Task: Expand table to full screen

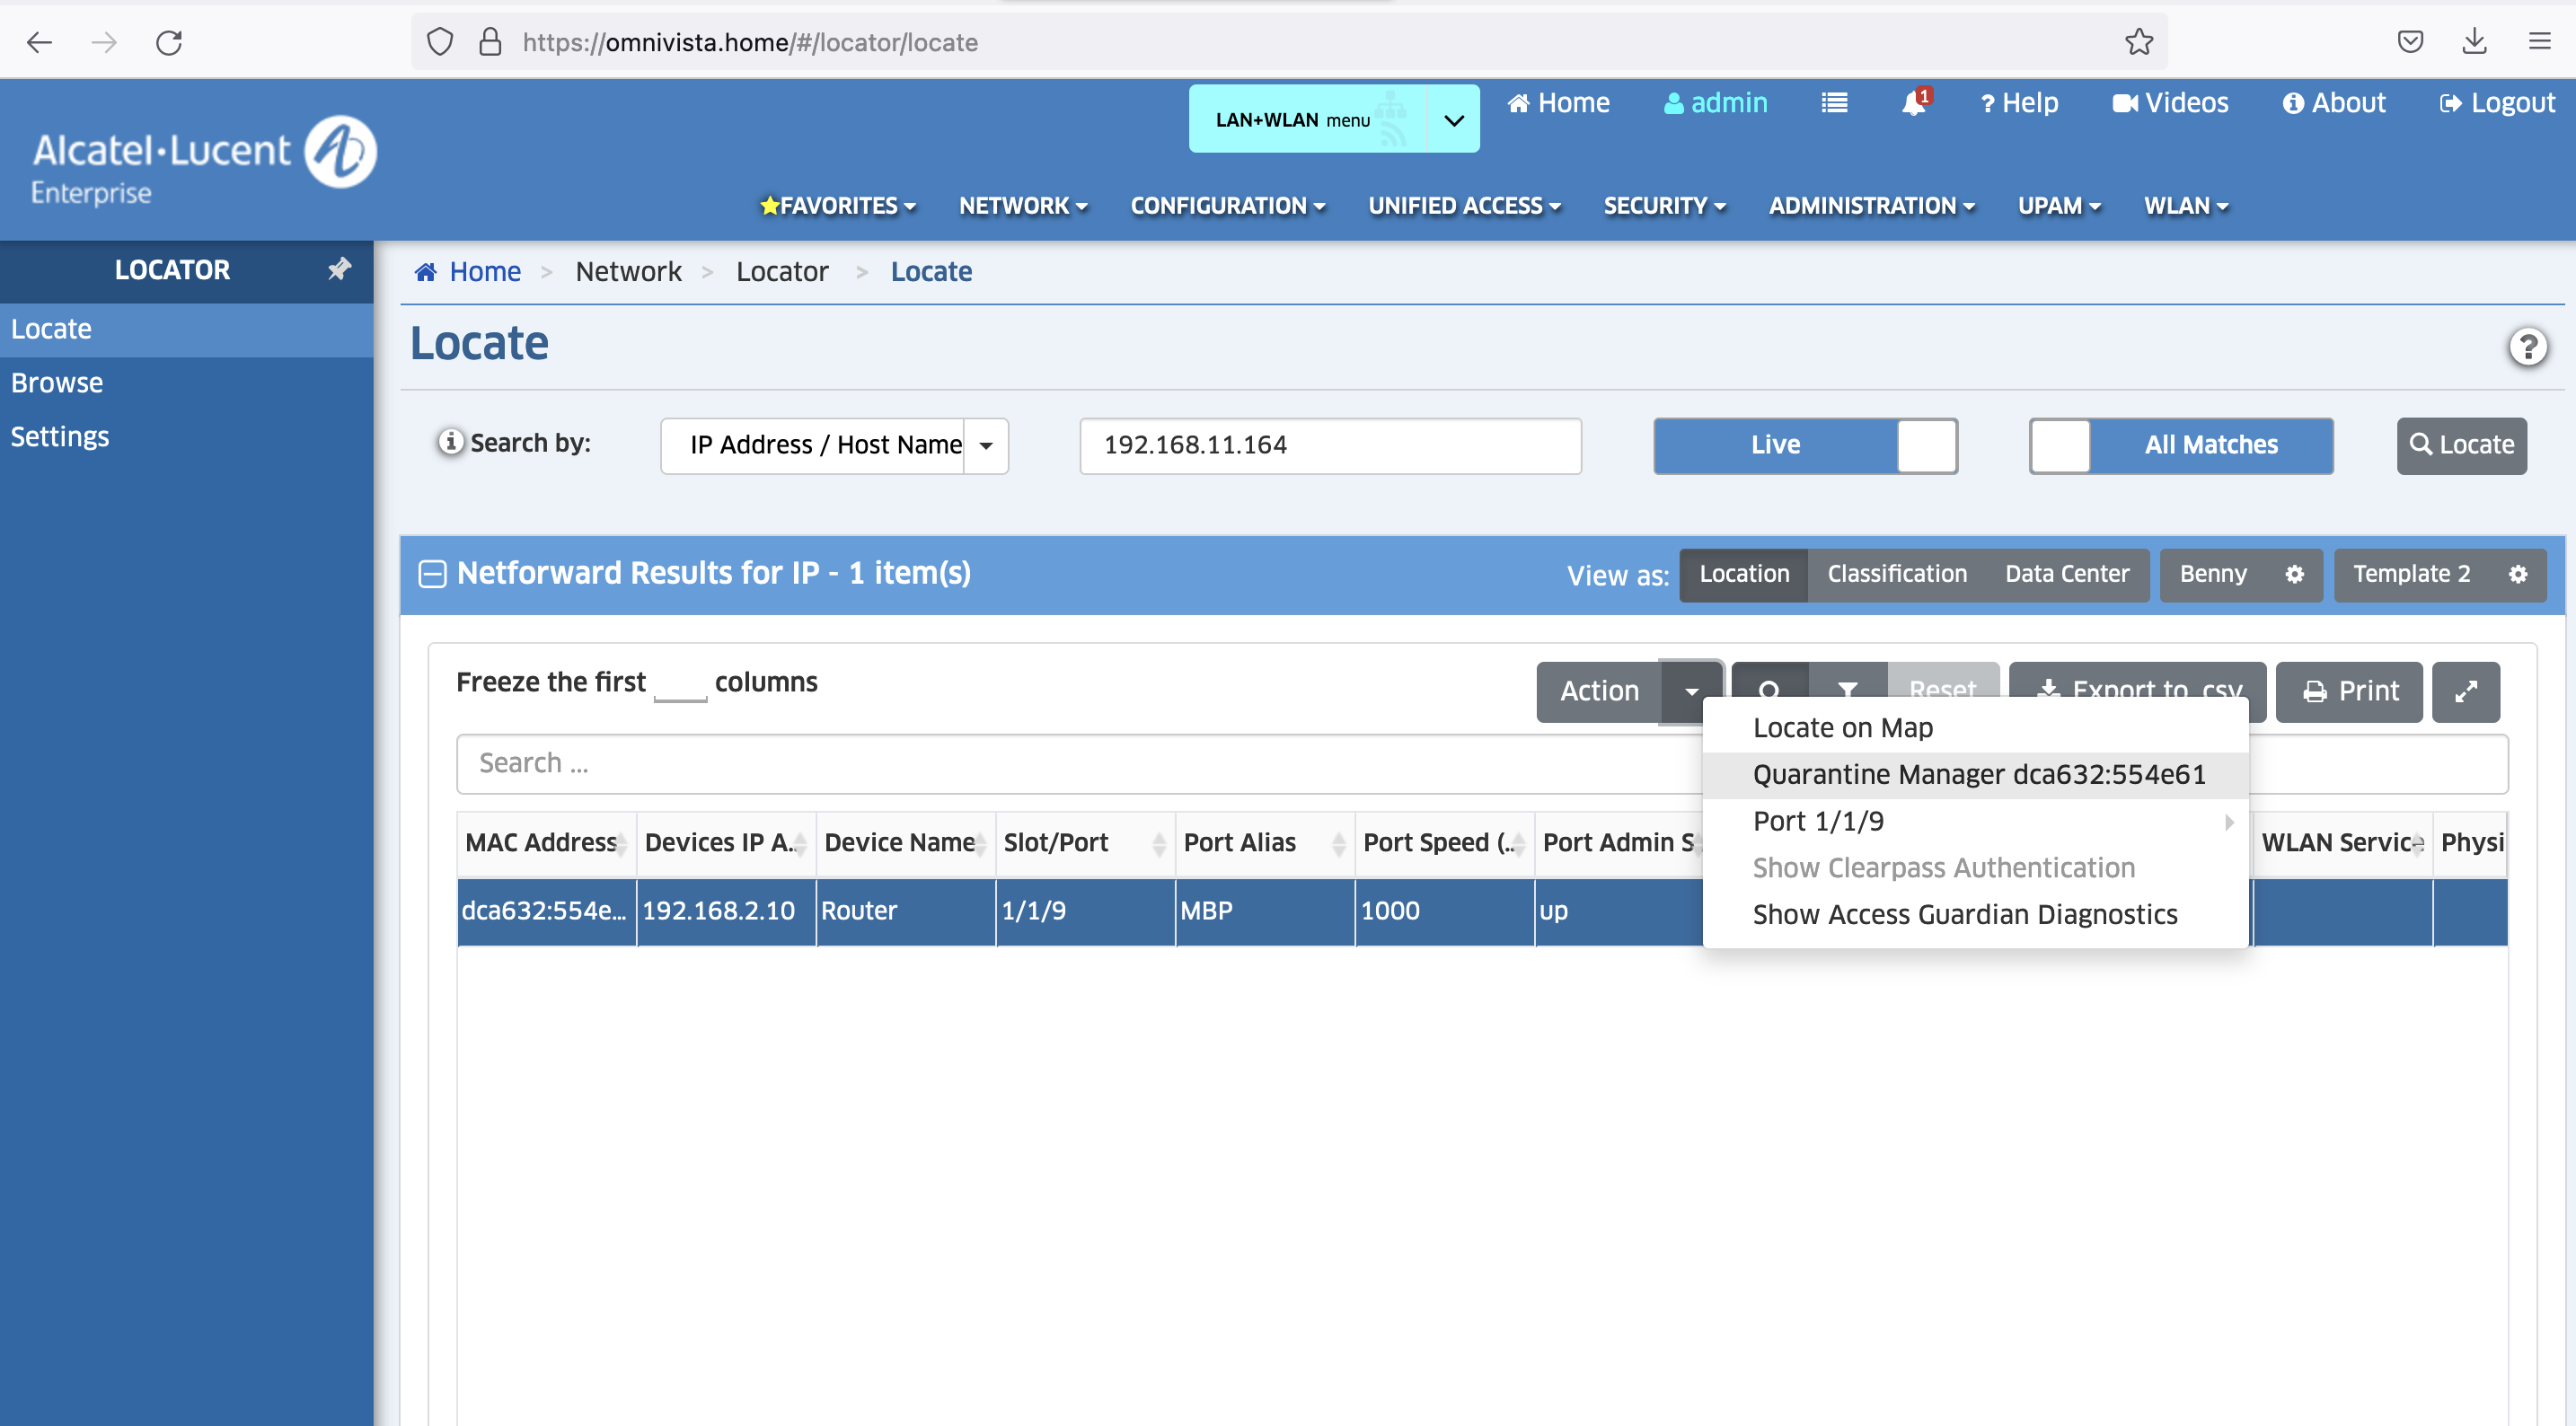Action: 2466,691
